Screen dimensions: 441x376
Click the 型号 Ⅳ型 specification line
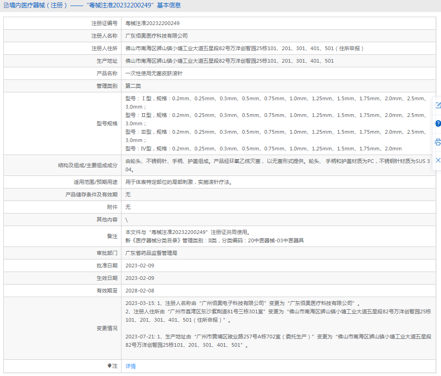[x=263, y=149]
